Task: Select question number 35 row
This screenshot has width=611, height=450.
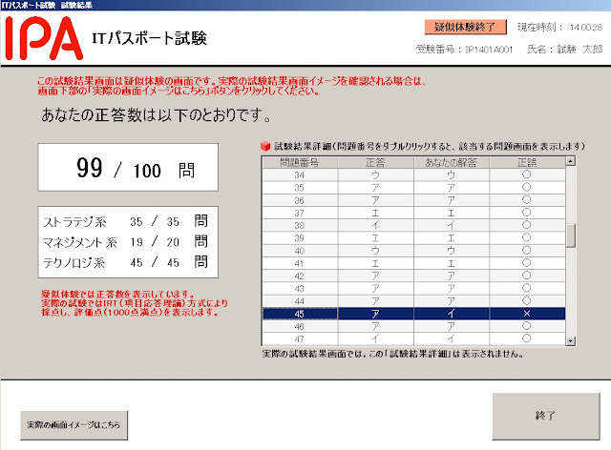Action: pyautogui.click(x=413, y=188)
